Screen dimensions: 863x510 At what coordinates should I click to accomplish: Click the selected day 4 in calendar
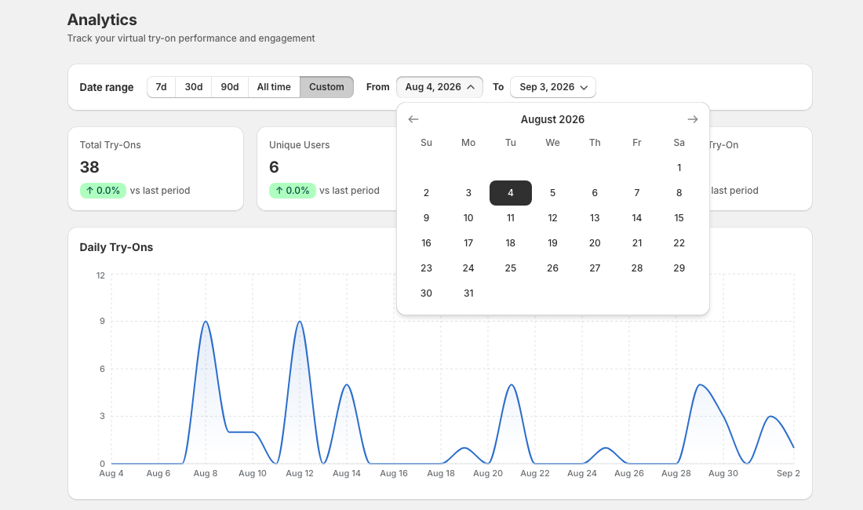(x=511, y=193)
